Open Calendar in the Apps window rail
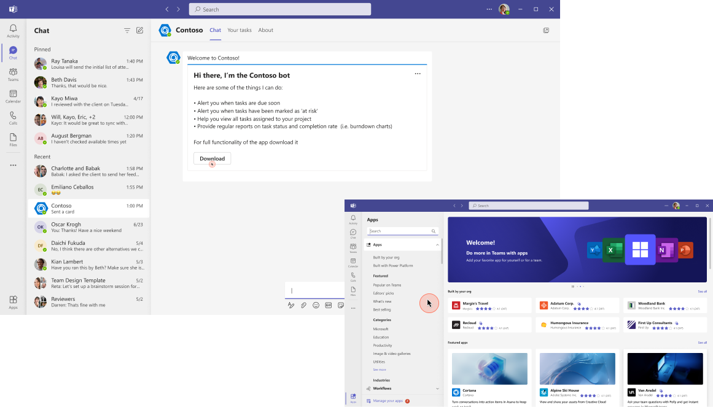 point(353,263)
